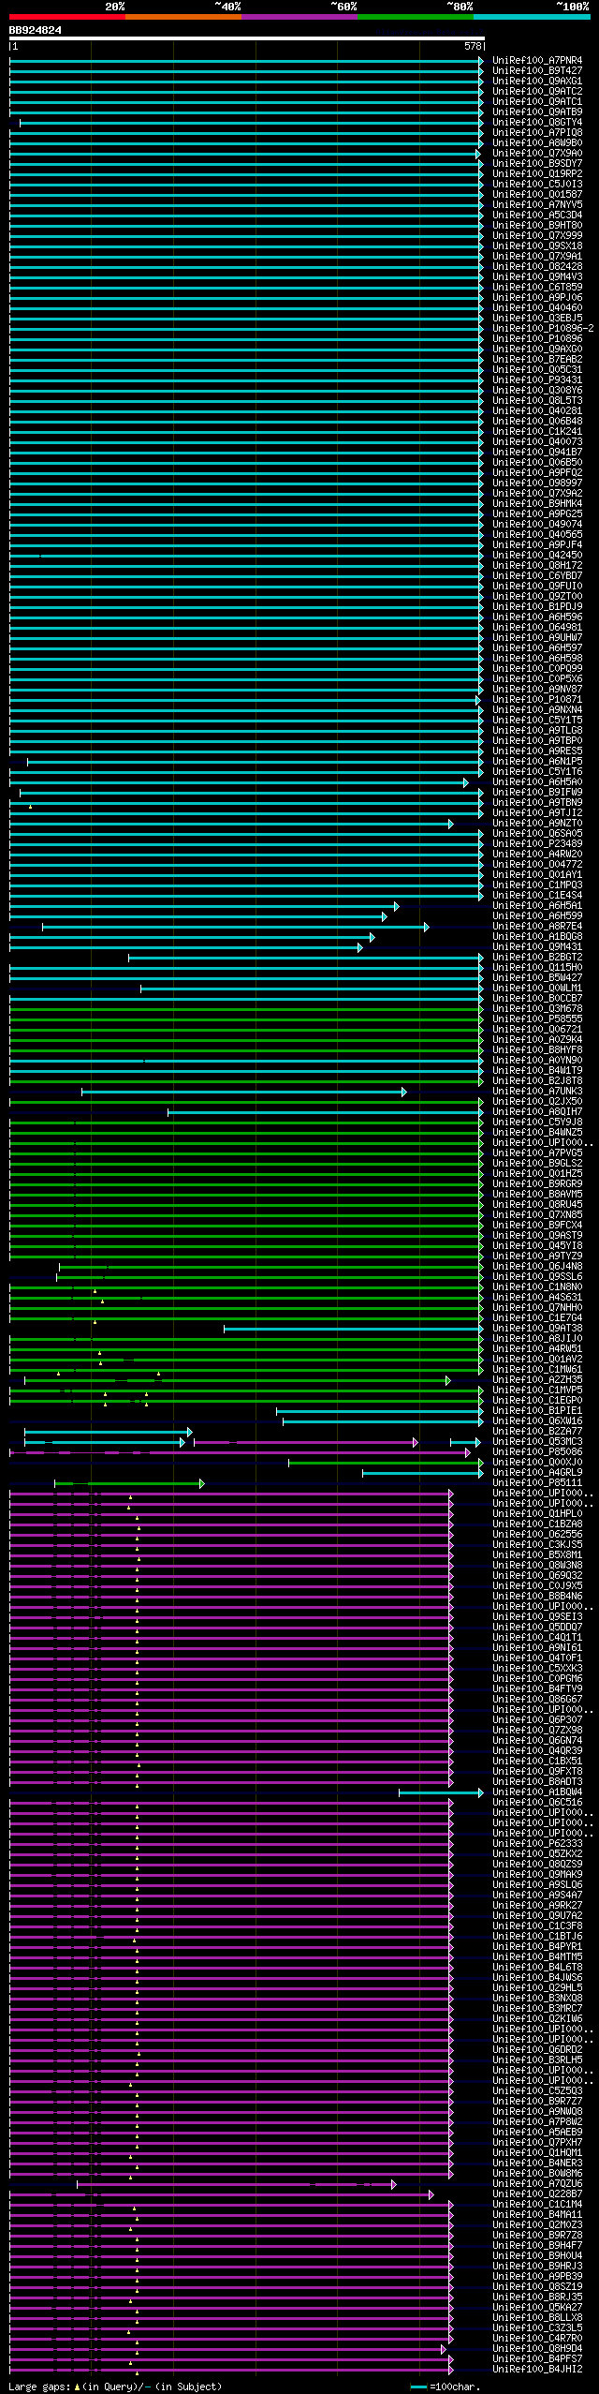Select the UniRef100_Q8W3N8 entry
The image size is (599, 2394).
point(537,1566)
